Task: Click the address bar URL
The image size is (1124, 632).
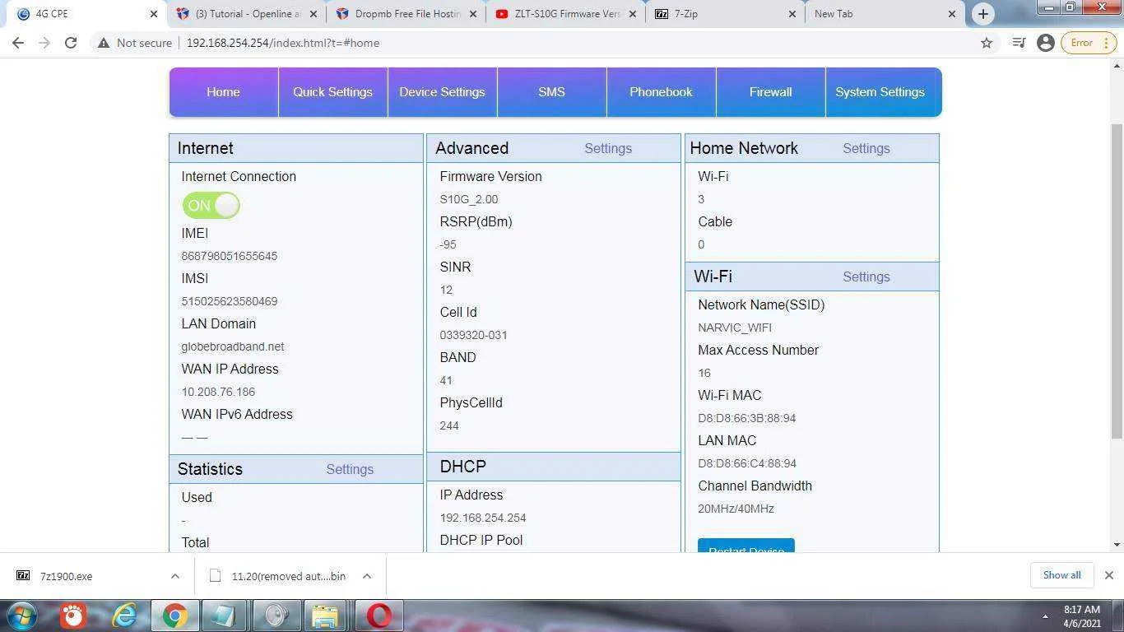Action: point(282,43)
